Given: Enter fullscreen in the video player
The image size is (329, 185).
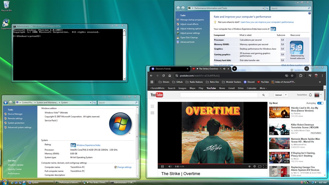Looking at the screenshot, I should (x=265, y=166).
